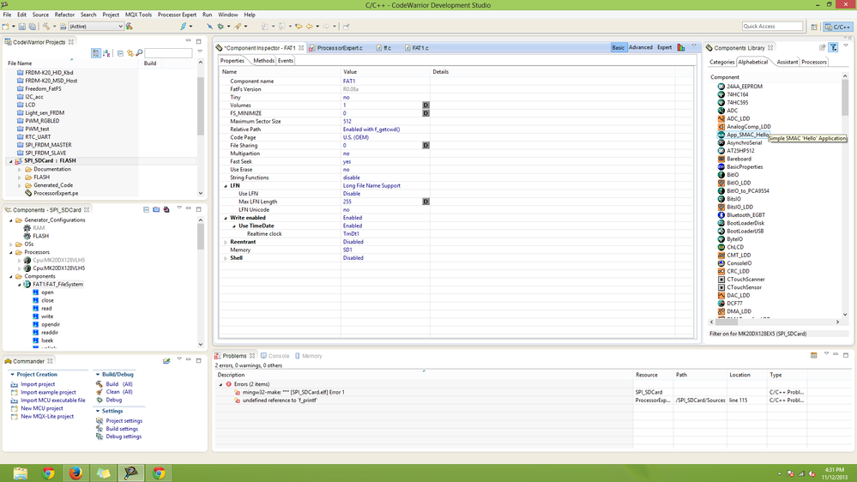Click the generate code icon in Components panel
The image size is (857, 482).
166,209
